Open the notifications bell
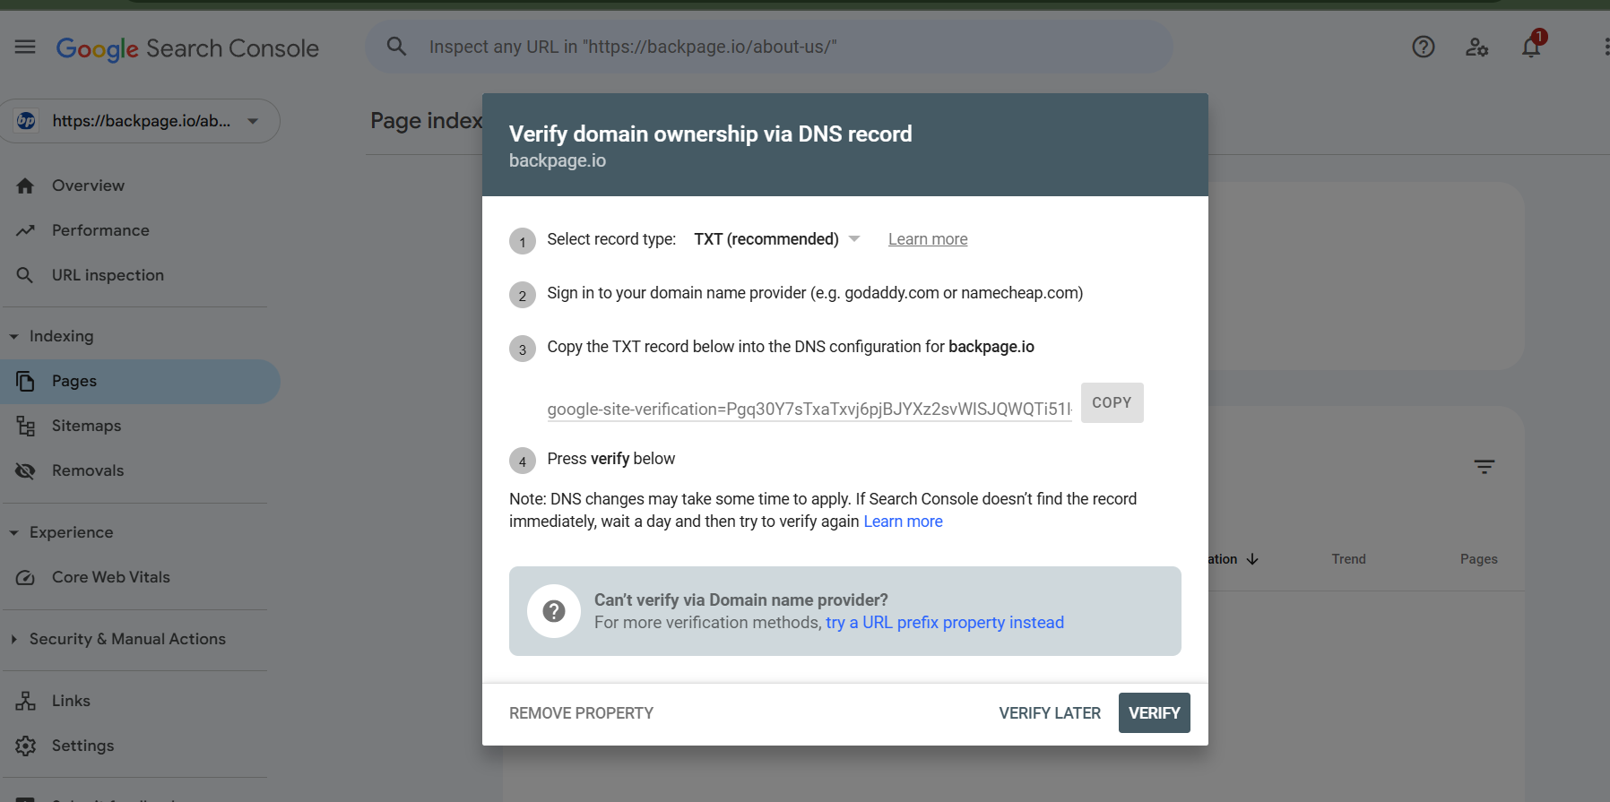Image resolution: width=1610 pixels, height=802 pixels. 1531,47
